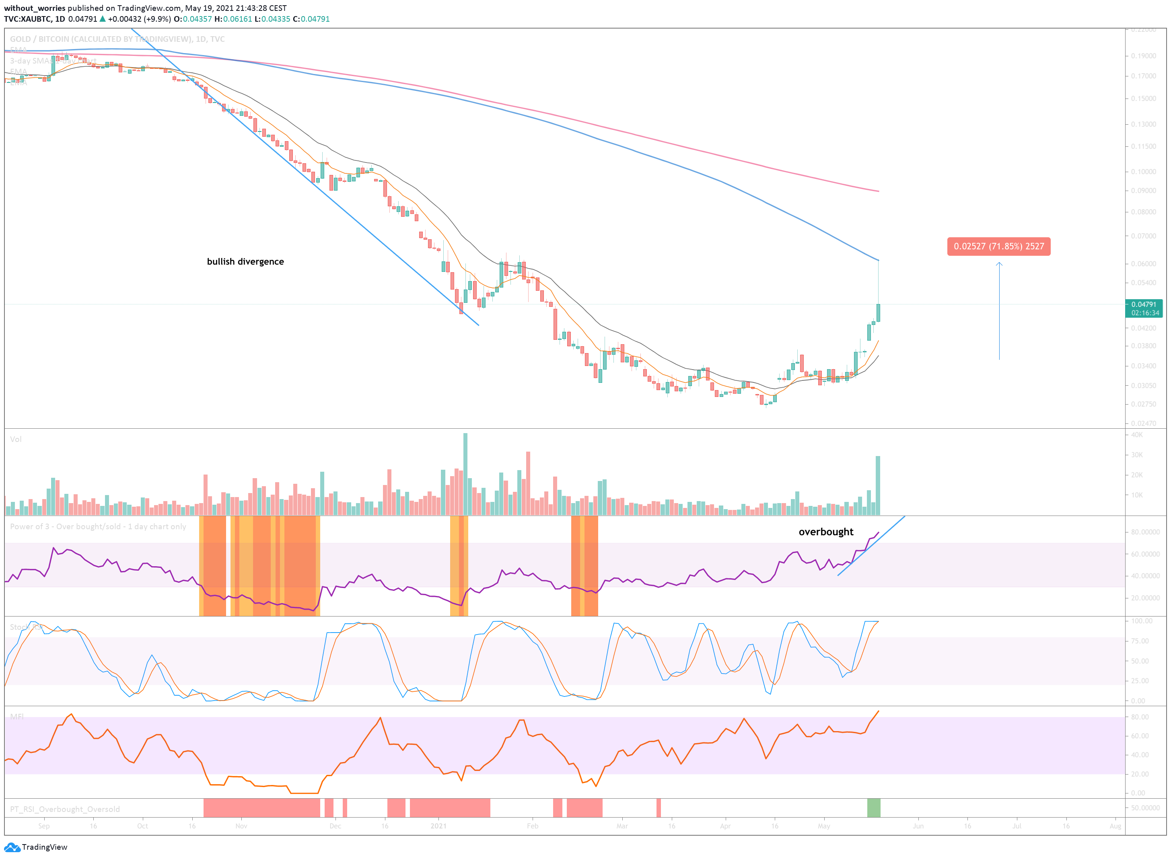Select the Power of 3 indicator legend
Viewport: 1171px width, 859px height.
tap(98, 526)
